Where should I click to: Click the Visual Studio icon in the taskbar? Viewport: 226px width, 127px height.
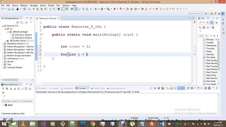[x=43, y=124]
